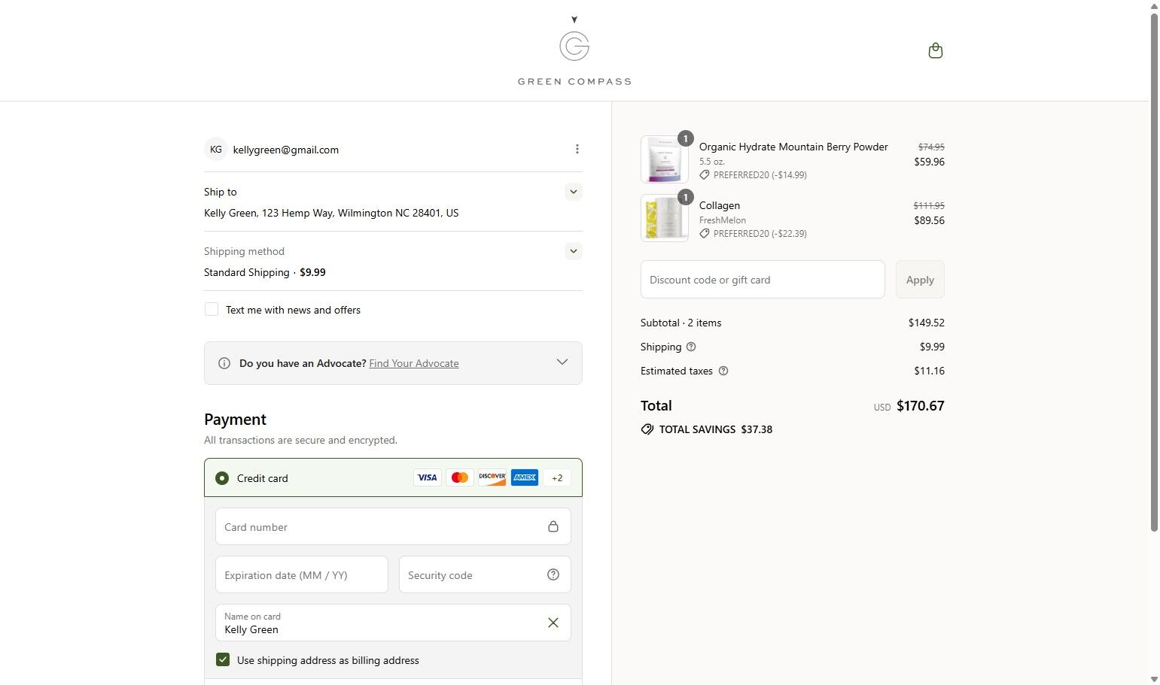Click the Organic Hydrate Mountain Berry Powder name
Viewport: 1160px width, 685px height.
pyautogui.click(x=793, y=147)
